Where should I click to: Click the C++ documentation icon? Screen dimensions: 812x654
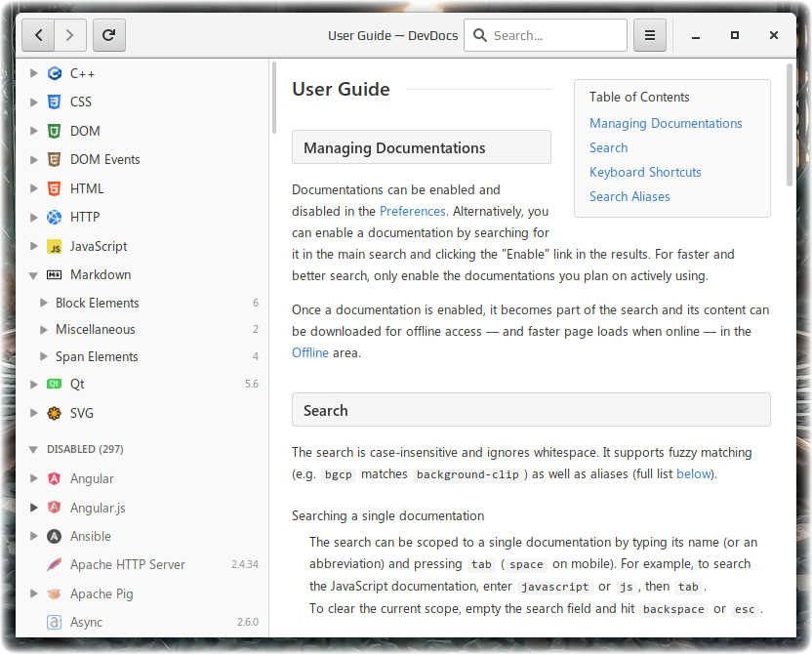55,73
